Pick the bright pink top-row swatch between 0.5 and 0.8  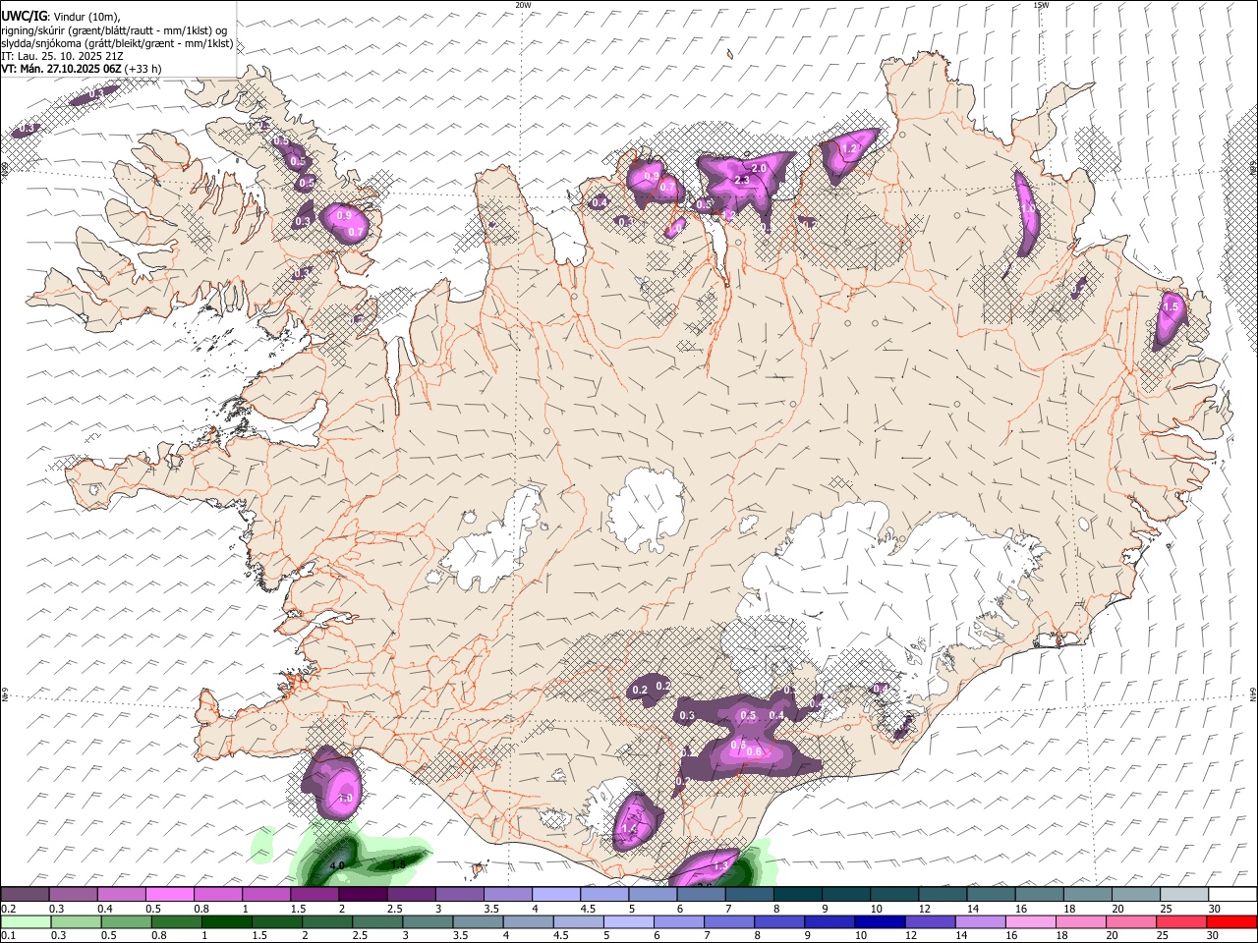(170, 894)
